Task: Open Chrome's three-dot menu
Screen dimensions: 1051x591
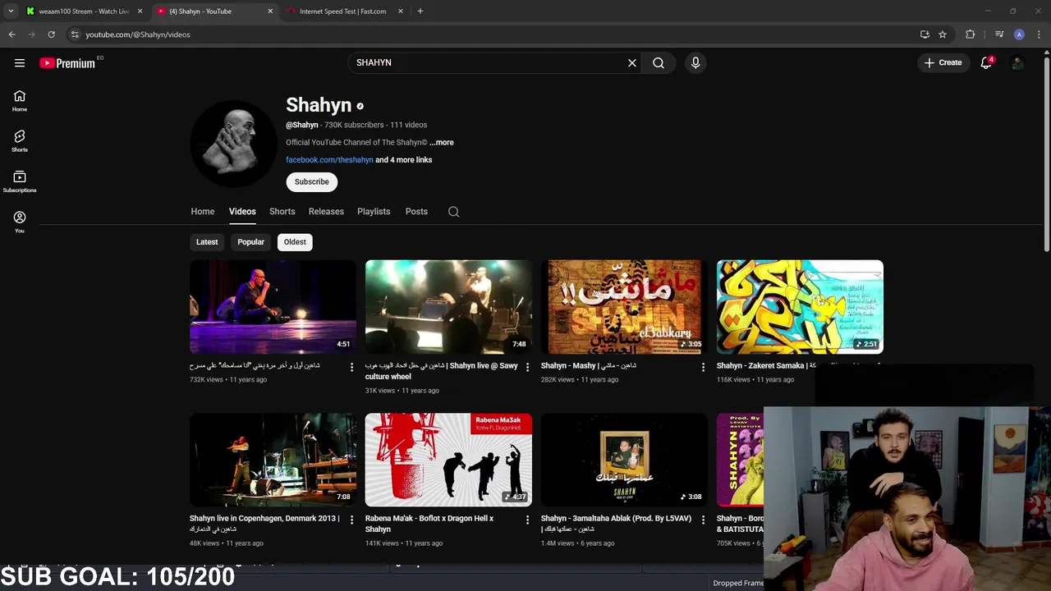Action: (1039, 34)
